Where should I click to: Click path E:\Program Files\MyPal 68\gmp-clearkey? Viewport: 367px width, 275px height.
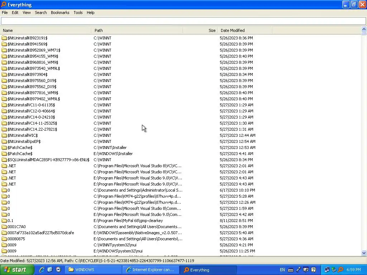tap(128, 221)
